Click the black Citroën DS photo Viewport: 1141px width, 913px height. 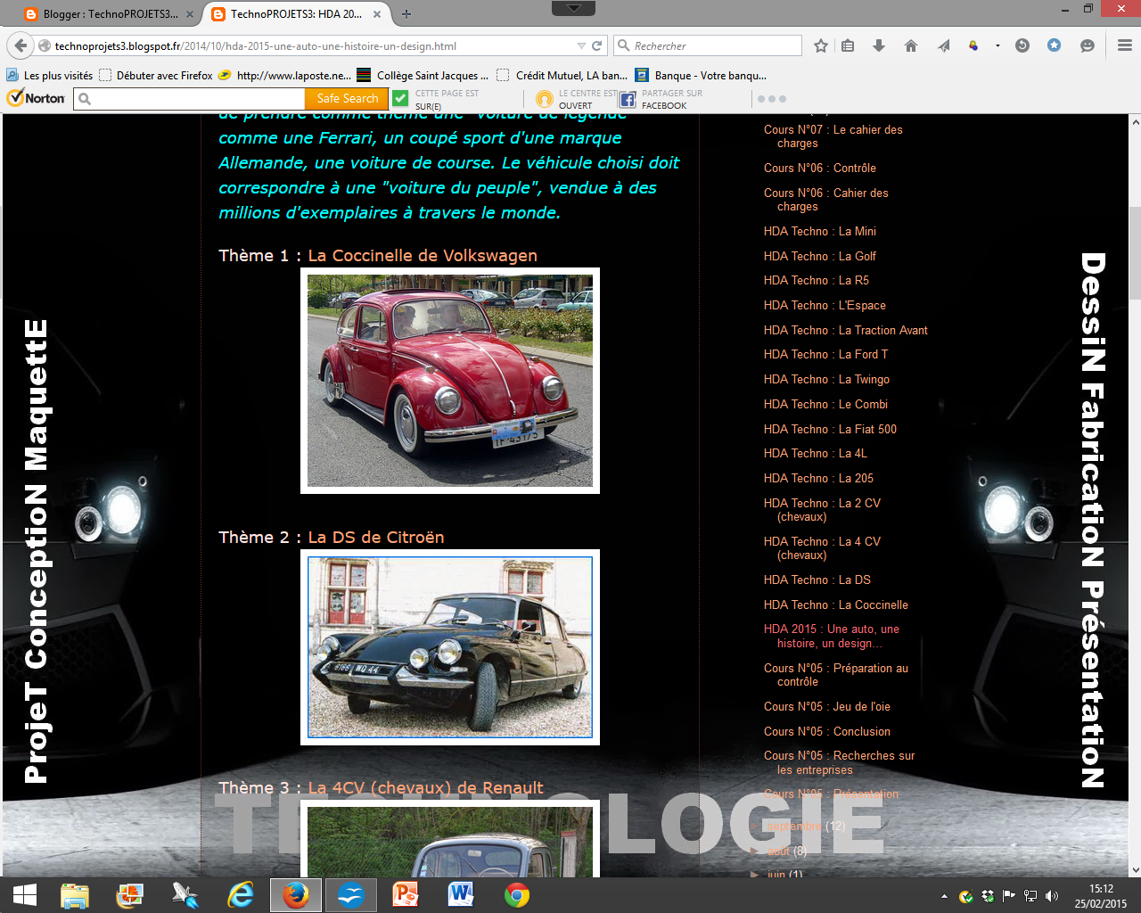[450, 647]
